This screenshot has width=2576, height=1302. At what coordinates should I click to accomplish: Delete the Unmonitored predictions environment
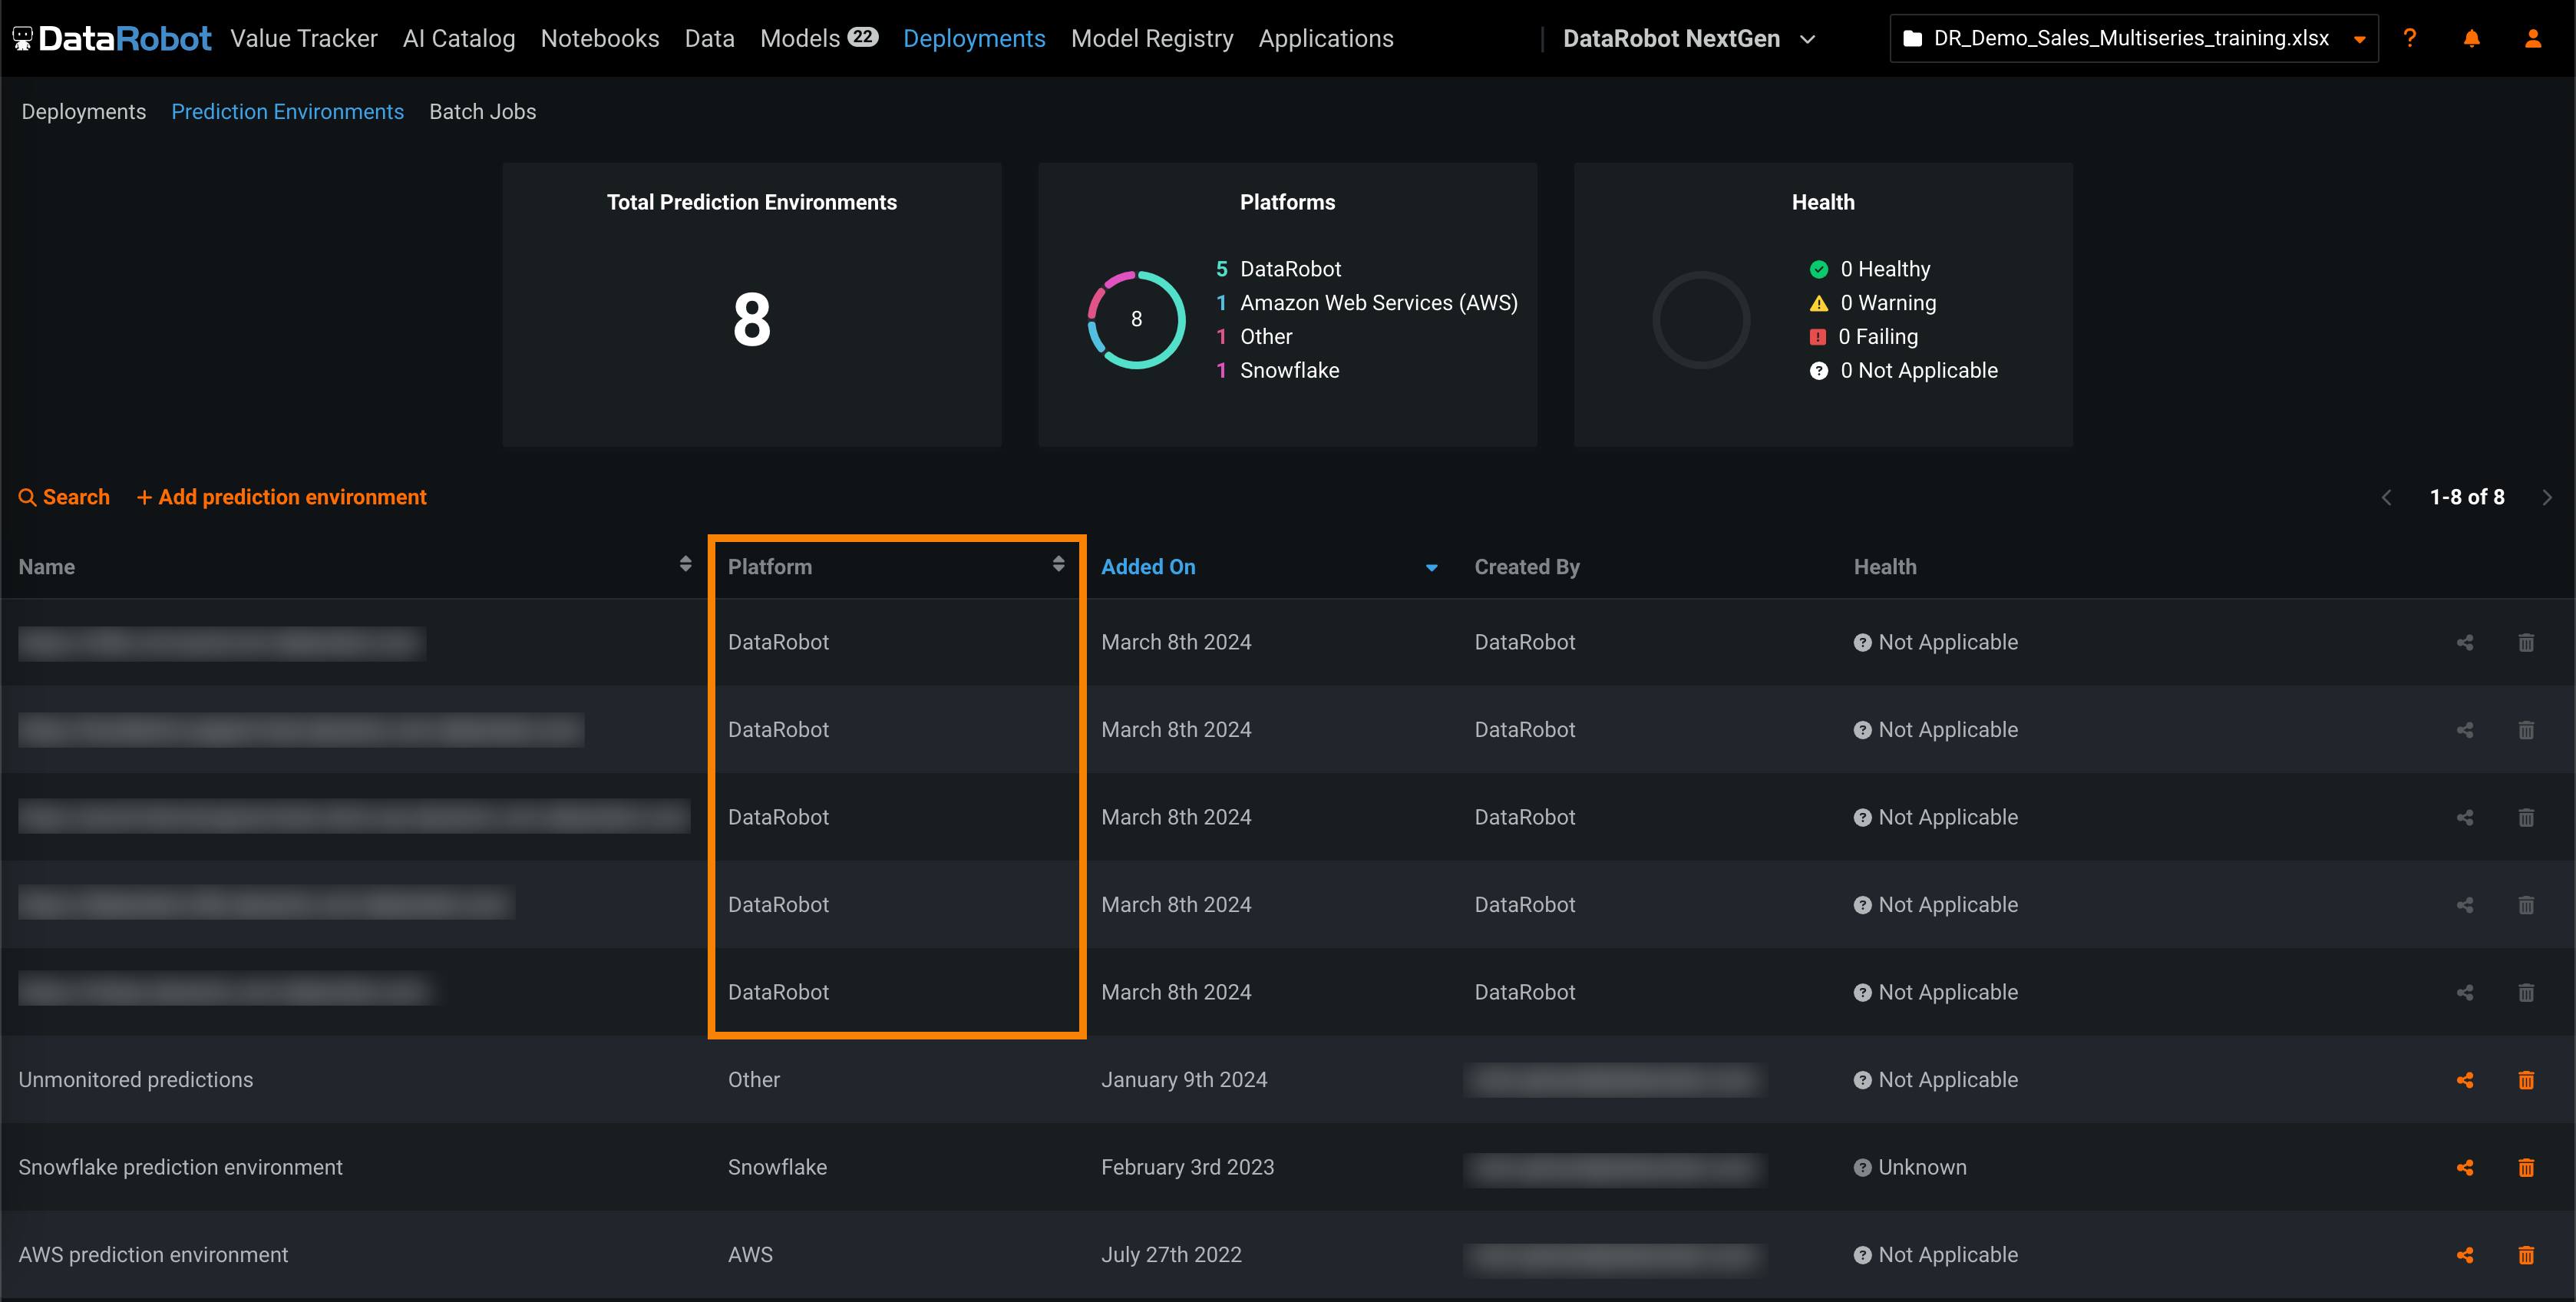coord(2526,1080)
